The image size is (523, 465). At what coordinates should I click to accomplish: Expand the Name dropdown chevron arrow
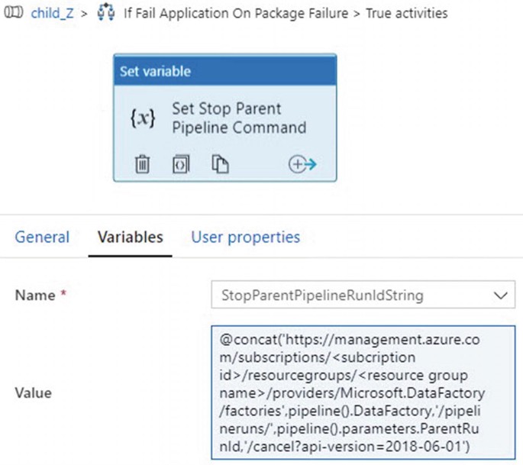(x=500, y=295)
